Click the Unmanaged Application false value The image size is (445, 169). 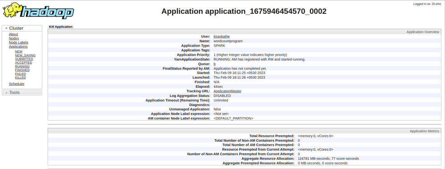coord(217,109)
